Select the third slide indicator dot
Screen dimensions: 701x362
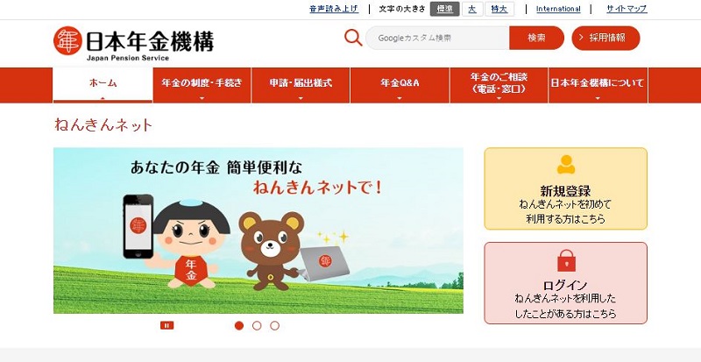274,326
